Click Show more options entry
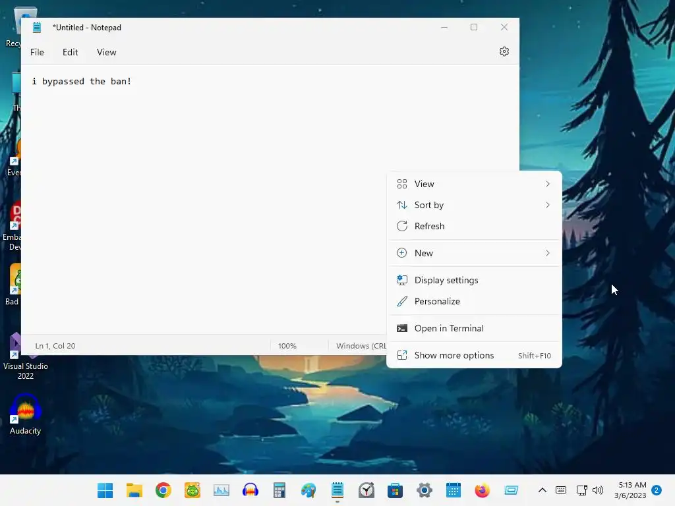This screenshot has height=506, width=675. 474,355
